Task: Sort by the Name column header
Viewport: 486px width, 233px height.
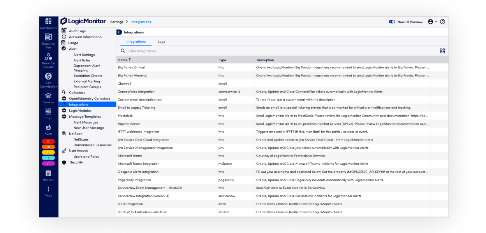Action: (x=125, y=60)
